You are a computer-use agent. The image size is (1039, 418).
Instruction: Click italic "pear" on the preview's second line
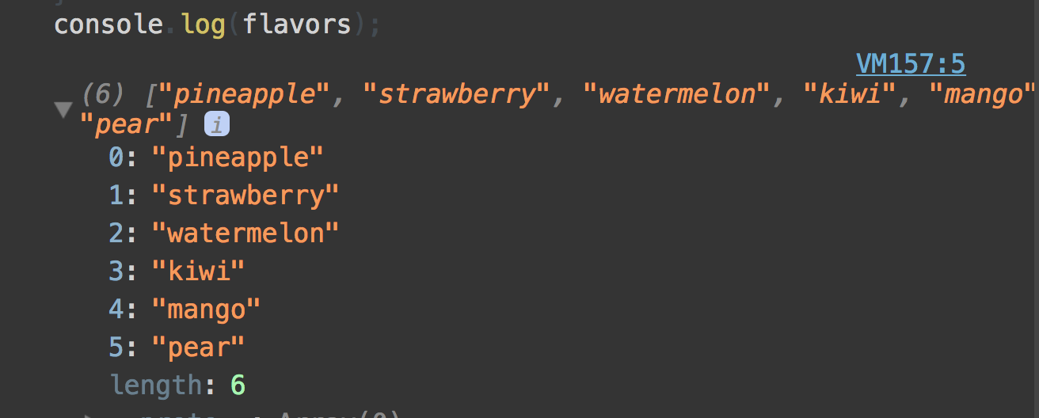coord(127,124)
